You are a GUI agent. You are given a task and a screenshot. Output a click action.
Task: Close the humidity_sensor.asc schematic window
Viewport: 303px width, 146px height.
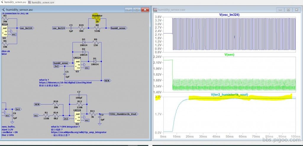[145, 10]
